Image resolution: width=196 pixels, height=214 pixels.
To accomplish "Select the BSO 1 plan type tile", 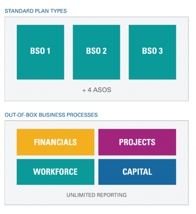I will tap(40, 52).
